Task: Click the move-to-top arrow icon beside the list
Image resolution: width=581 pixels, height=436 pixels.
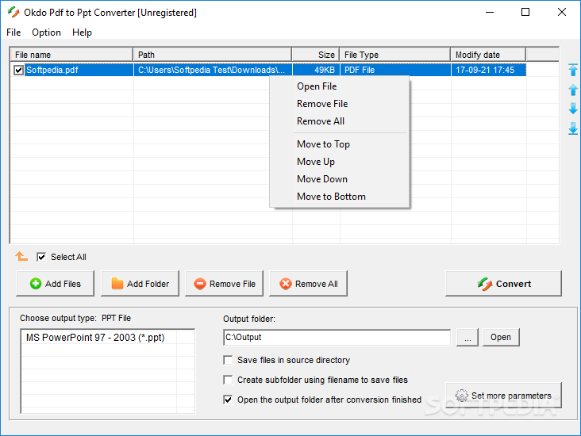Action: point(573,70)
